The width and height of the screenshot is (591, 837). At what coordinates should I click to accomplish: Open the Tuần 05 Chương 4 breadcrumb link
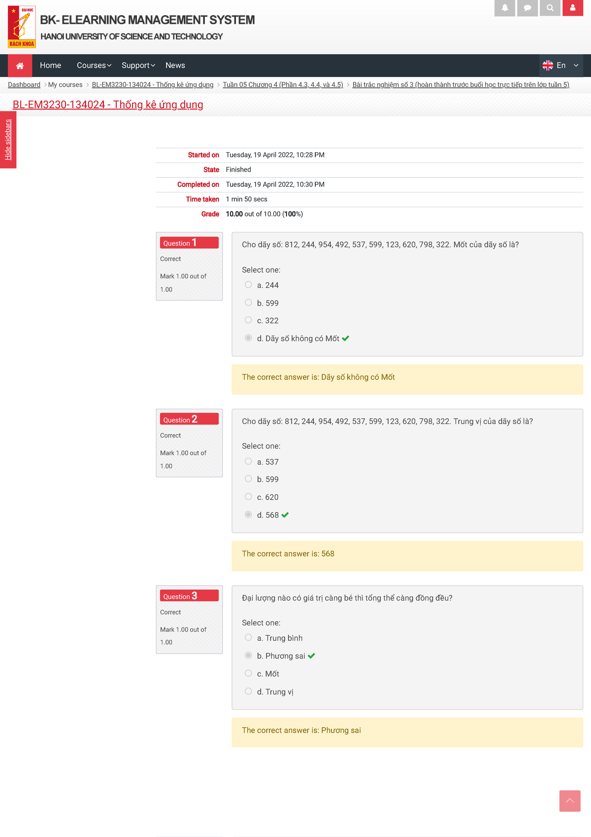pyautogui.click(x=283, y=85)
